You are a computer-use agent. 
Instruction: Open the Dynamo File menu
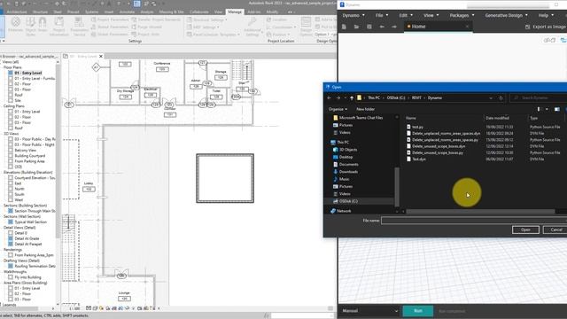(382, 16)
